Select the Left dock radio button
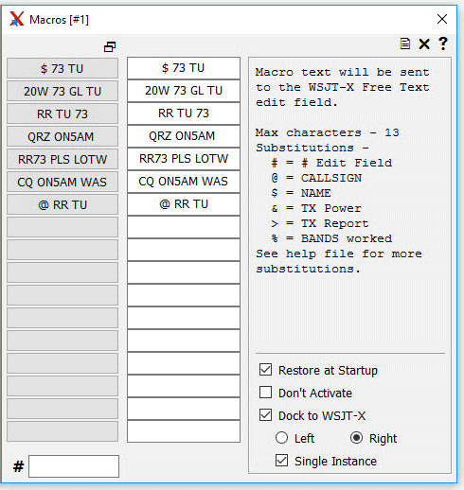The image size is (464, 490). coord(281,438)
